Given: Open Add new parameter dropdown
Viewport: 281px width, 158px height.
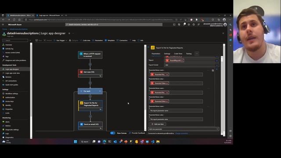Looking at the screenshot, I should [184, 129].
